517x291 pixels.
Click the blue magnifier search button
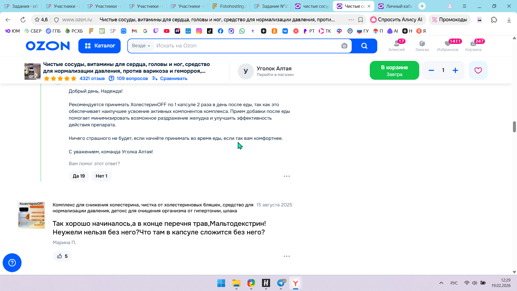pyautogui.click(x=364, y=46)
